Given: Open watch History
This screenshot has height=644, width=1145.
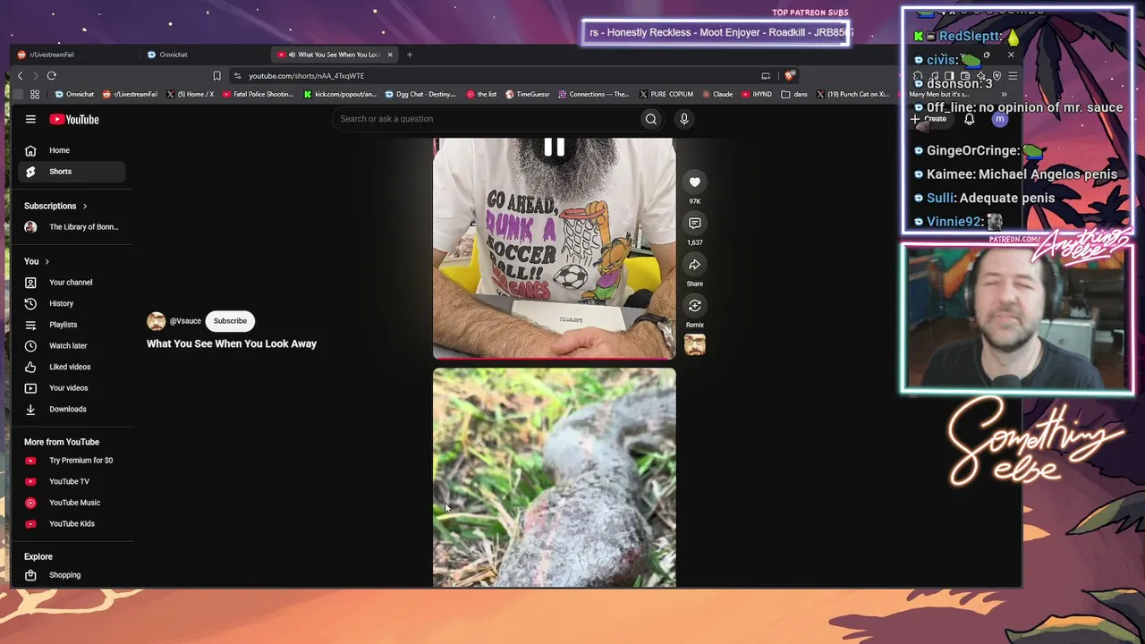Looking at the screenshot, I should click(72, 304).
